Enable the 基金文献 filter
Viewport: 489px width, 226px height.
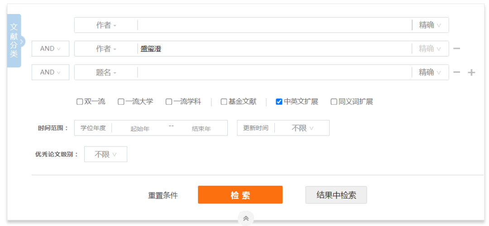click(224, 102)
